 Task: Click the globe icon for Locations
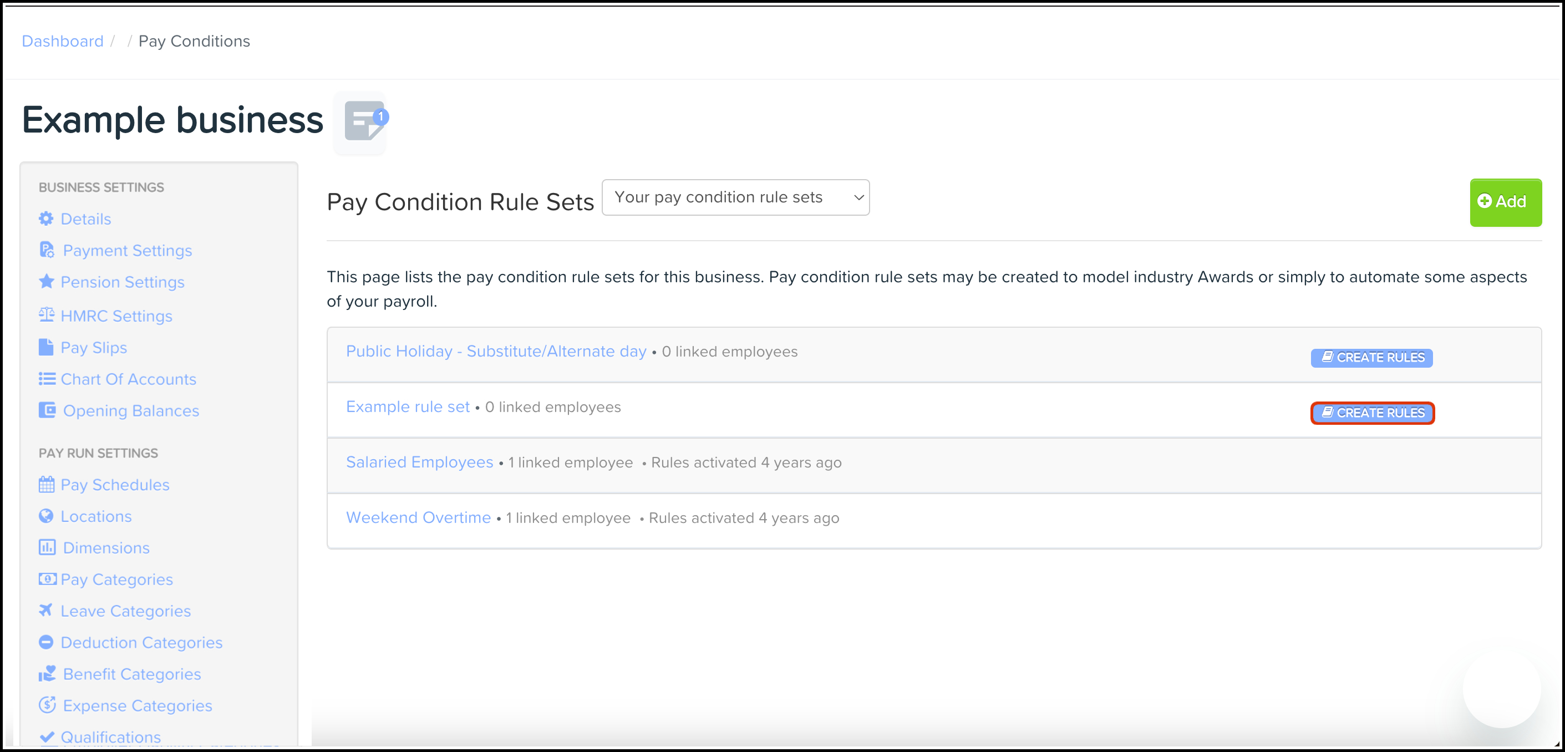[46, 516]
